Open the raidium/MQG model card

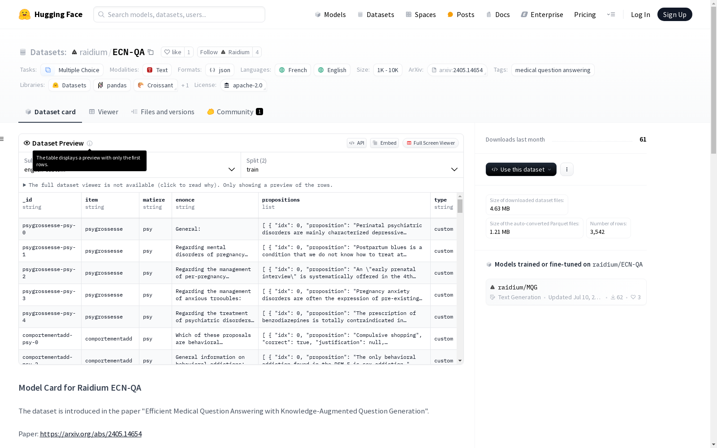coord(566,292)
